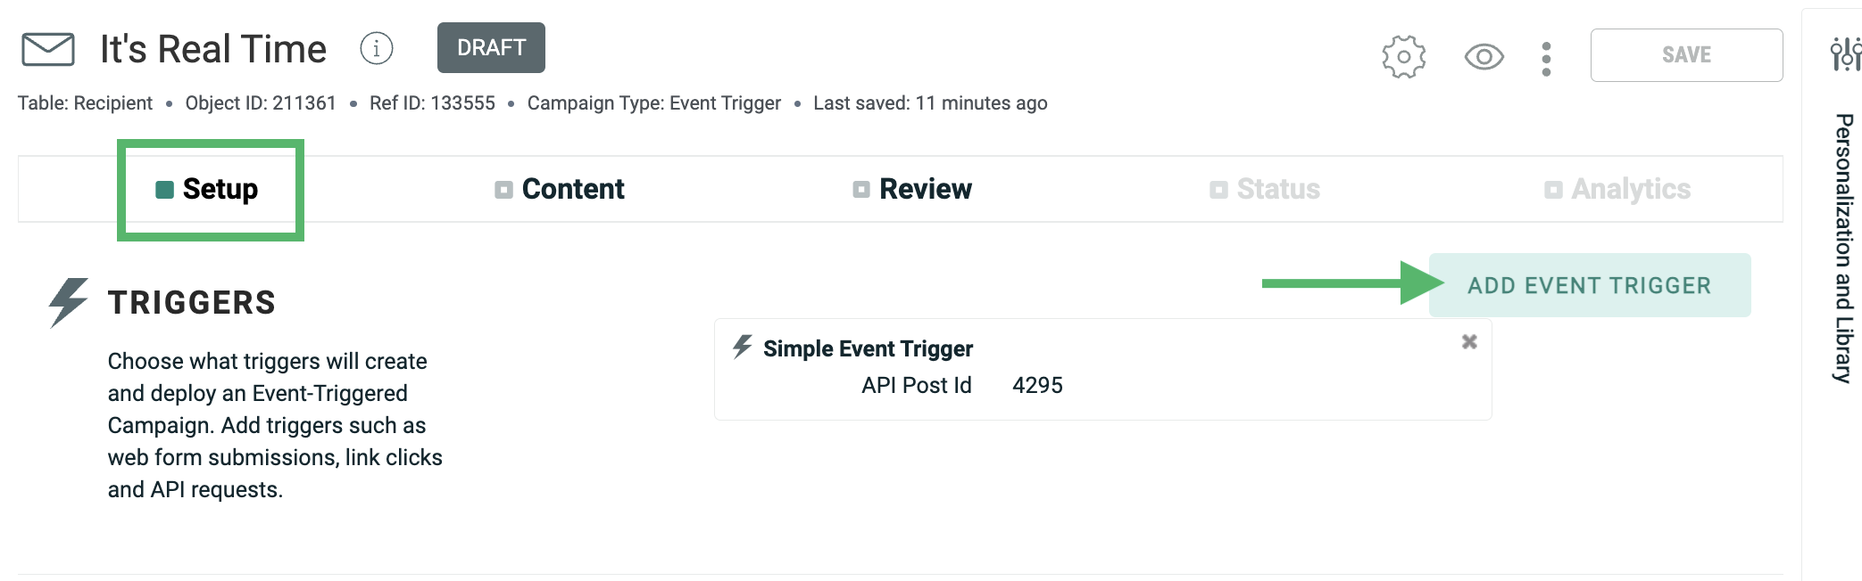Switch to the Setup tab
1862x581 pixels.
pos(210,189)
